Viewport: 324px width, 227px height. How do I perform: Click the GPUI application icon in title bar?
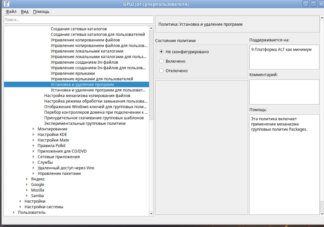(6, 4)
